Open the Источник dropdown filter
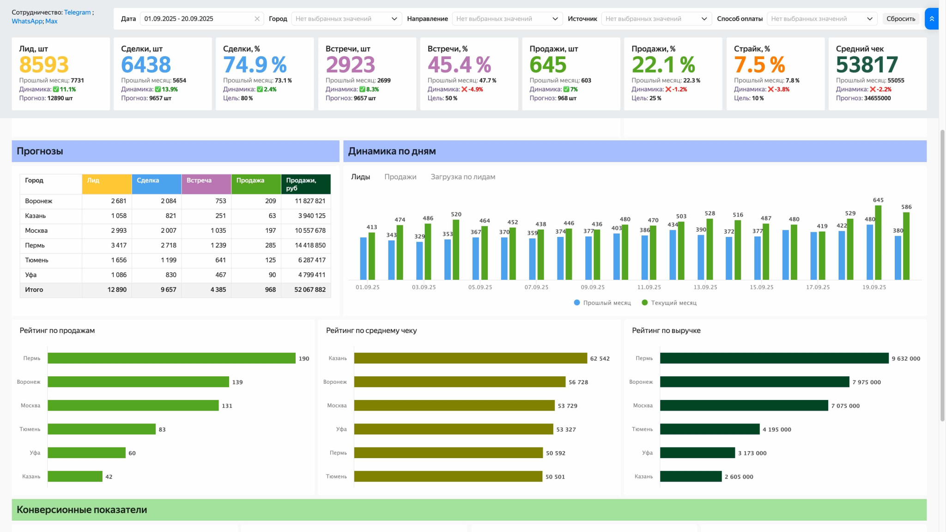Viewport: 946px width, 532px height. (656, 19)
